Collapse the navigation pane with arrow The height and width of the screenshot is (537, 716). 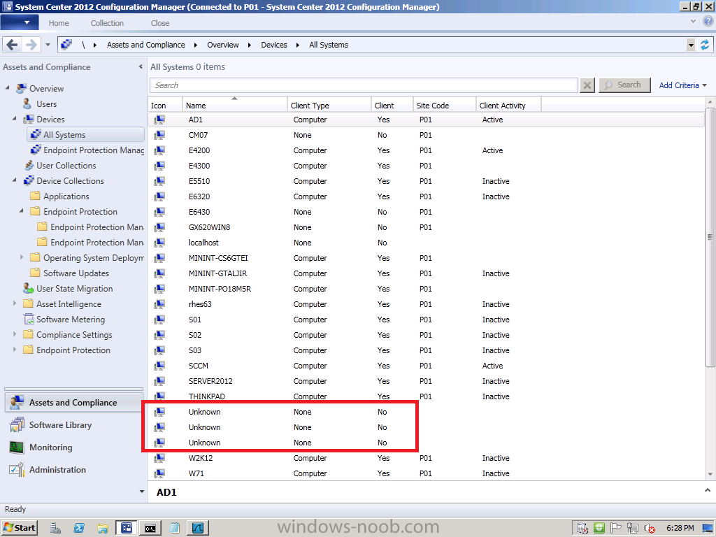point(141,66)
